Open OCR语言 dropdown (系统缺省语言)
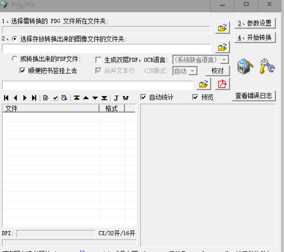This screenshot has height=252, width=284. pyautogui.click(x=201, y=60)
